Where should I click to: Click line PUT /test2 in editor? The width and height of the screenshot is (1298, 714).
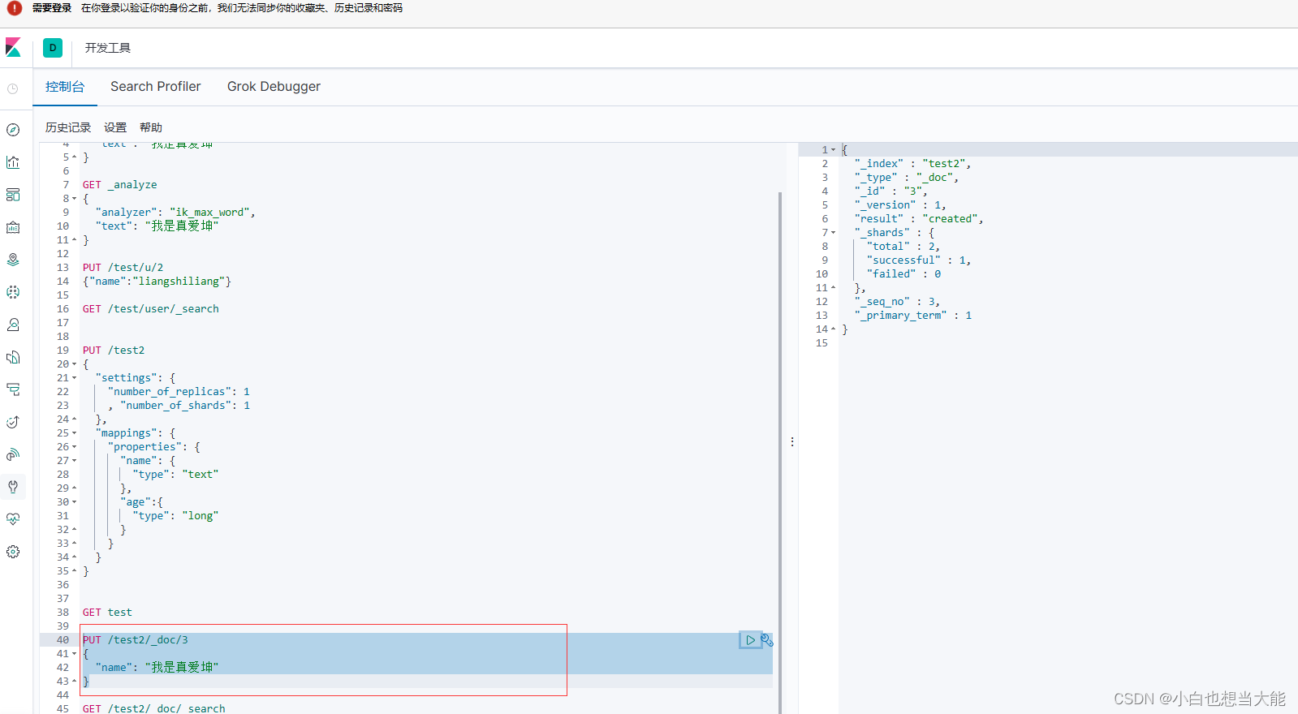(114, 351)
